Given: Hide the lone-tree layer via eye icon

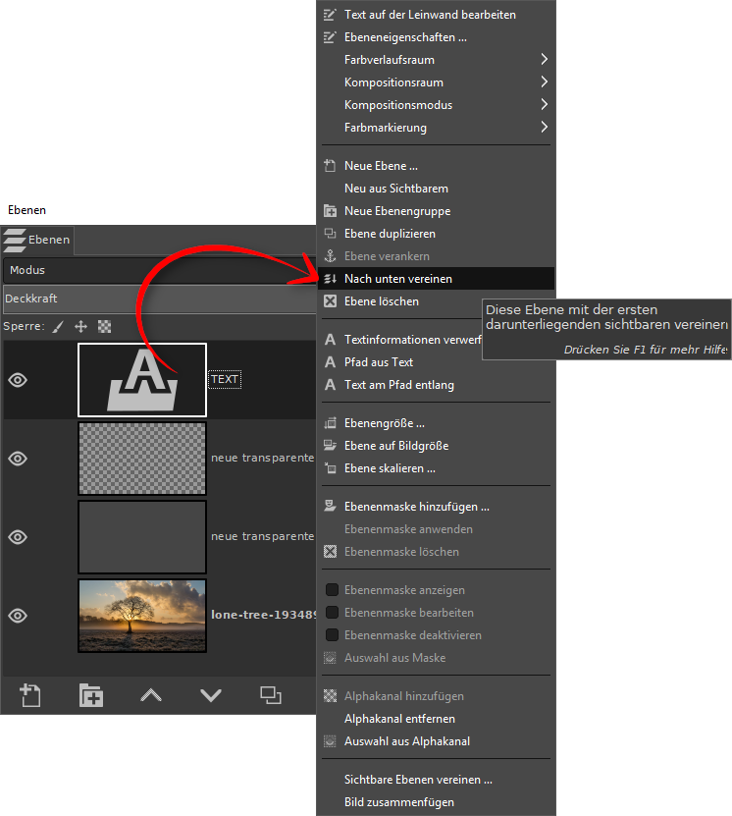Looking at the screenshot, I should [x=18, y=616].
